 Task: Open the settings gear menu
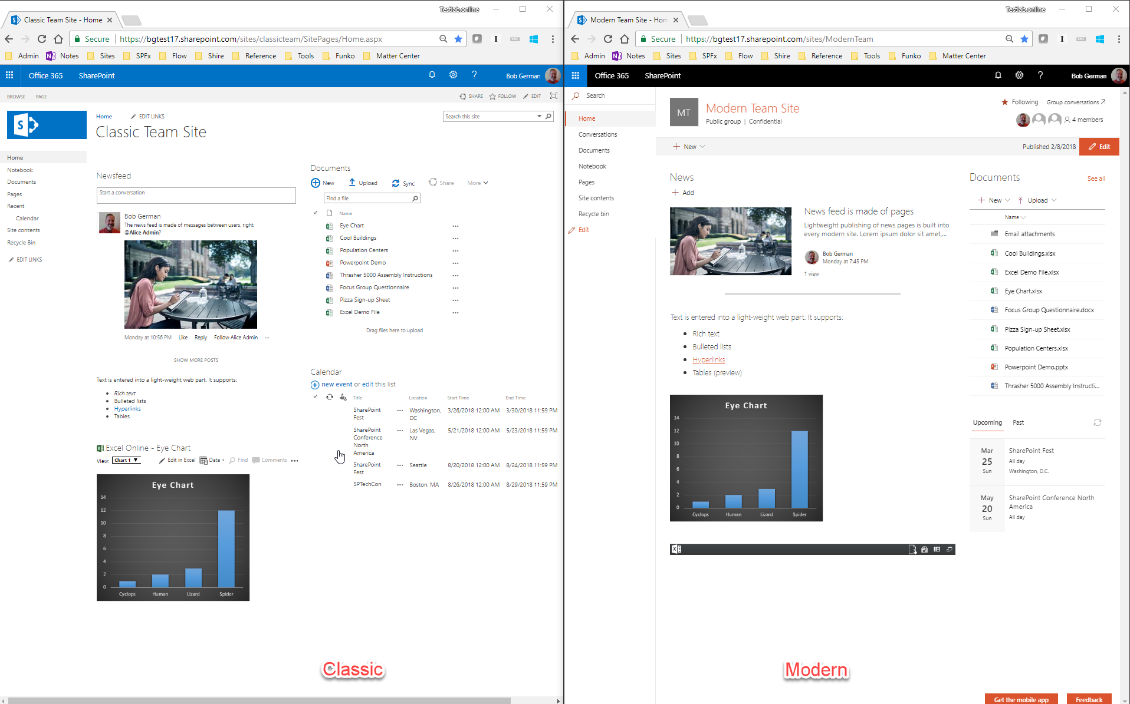(453, 75)
